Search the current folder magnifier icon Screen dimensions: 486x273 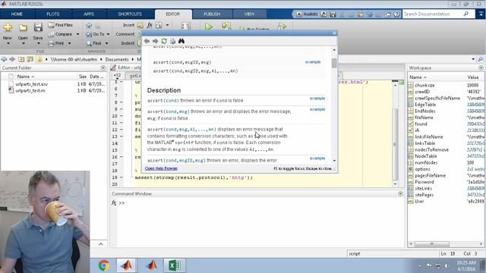481,59
